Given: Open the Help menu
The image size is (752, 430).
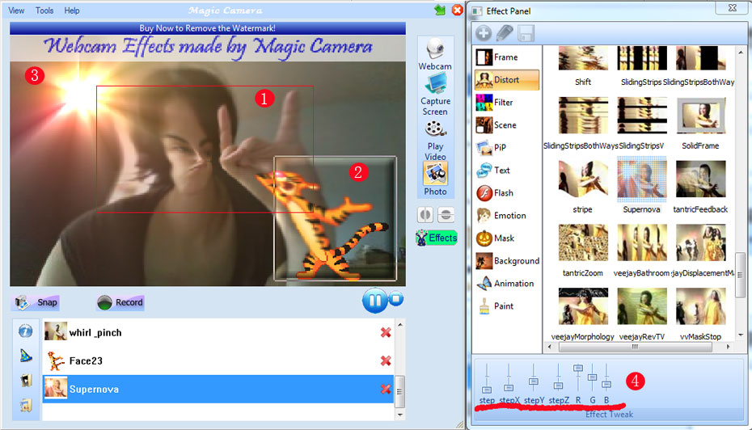Looking at the screenshot, I should [72, 11].
